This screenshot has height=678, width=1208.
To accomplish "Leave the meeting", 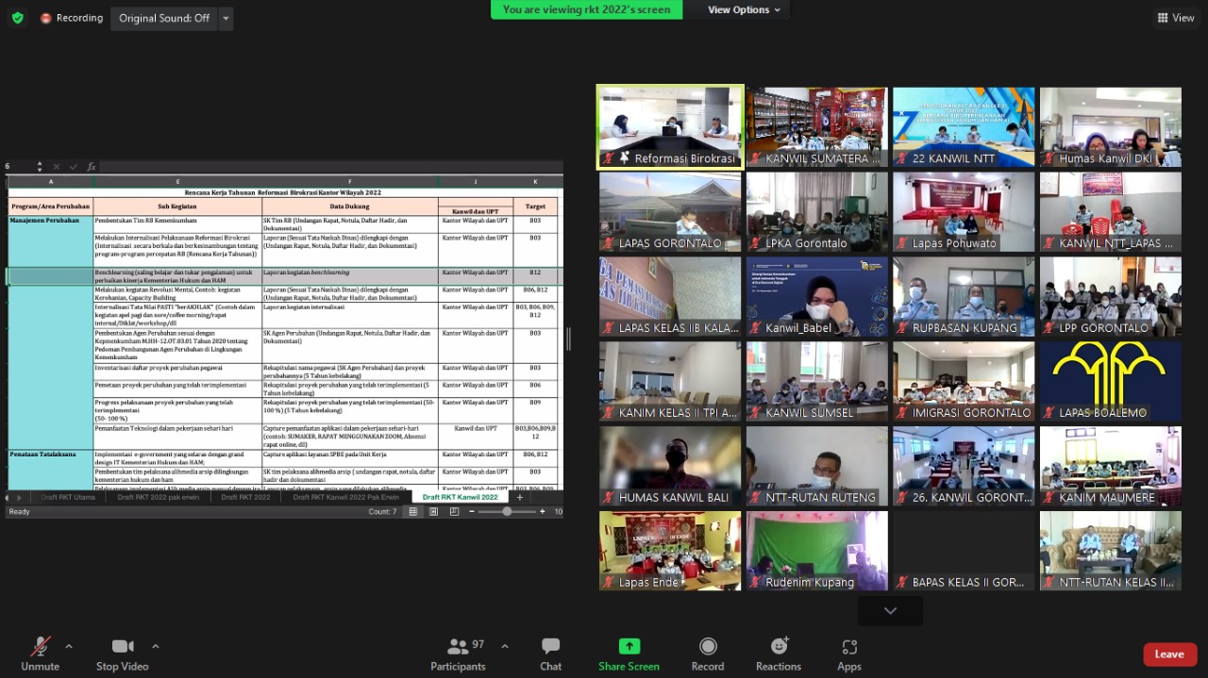I will coord(1169,654).
